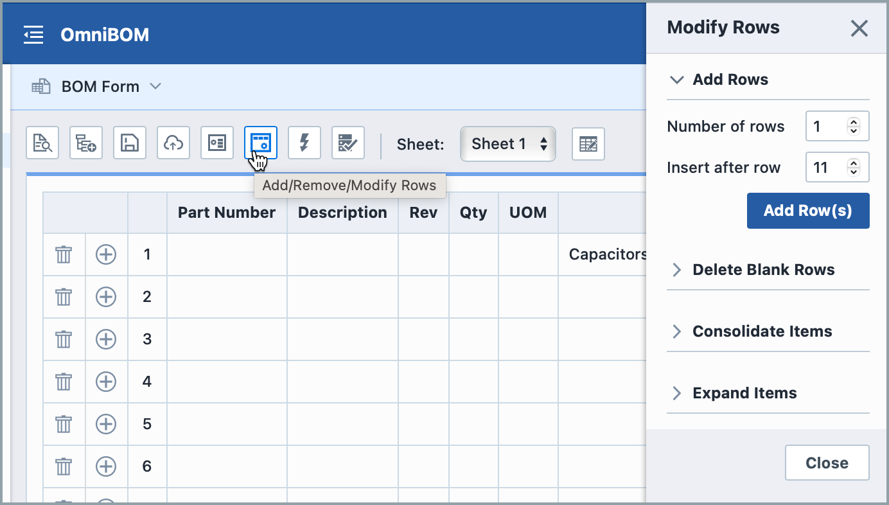Screen dimensions: 889x505
Task: Click the OmniBOM app title
Action: (105, 35)
